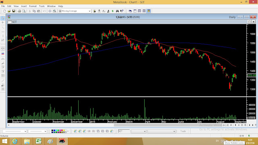258x145 pixels.
Task: Open File Explorer from taskbar
Action: click(27, 141)
